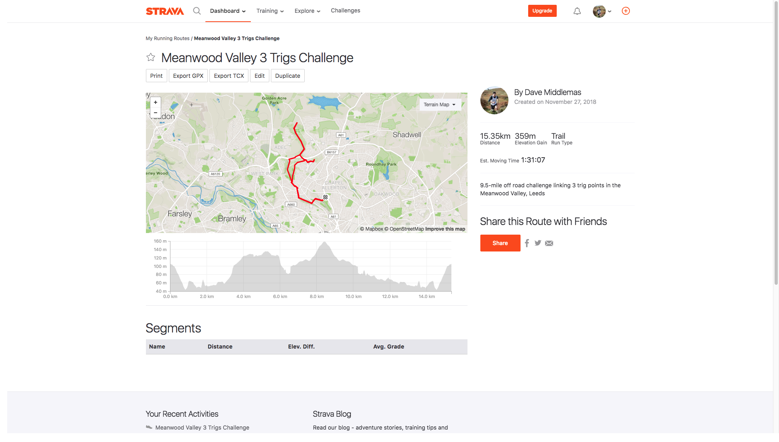779x442 pixels.
Task: Click the Strava logo
Action: (165, 11)
